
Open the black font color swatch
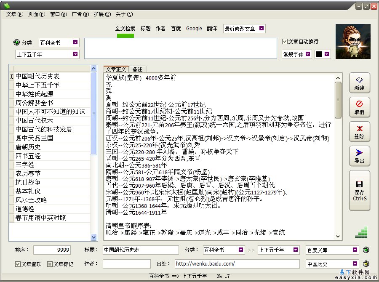coord(319,54)
